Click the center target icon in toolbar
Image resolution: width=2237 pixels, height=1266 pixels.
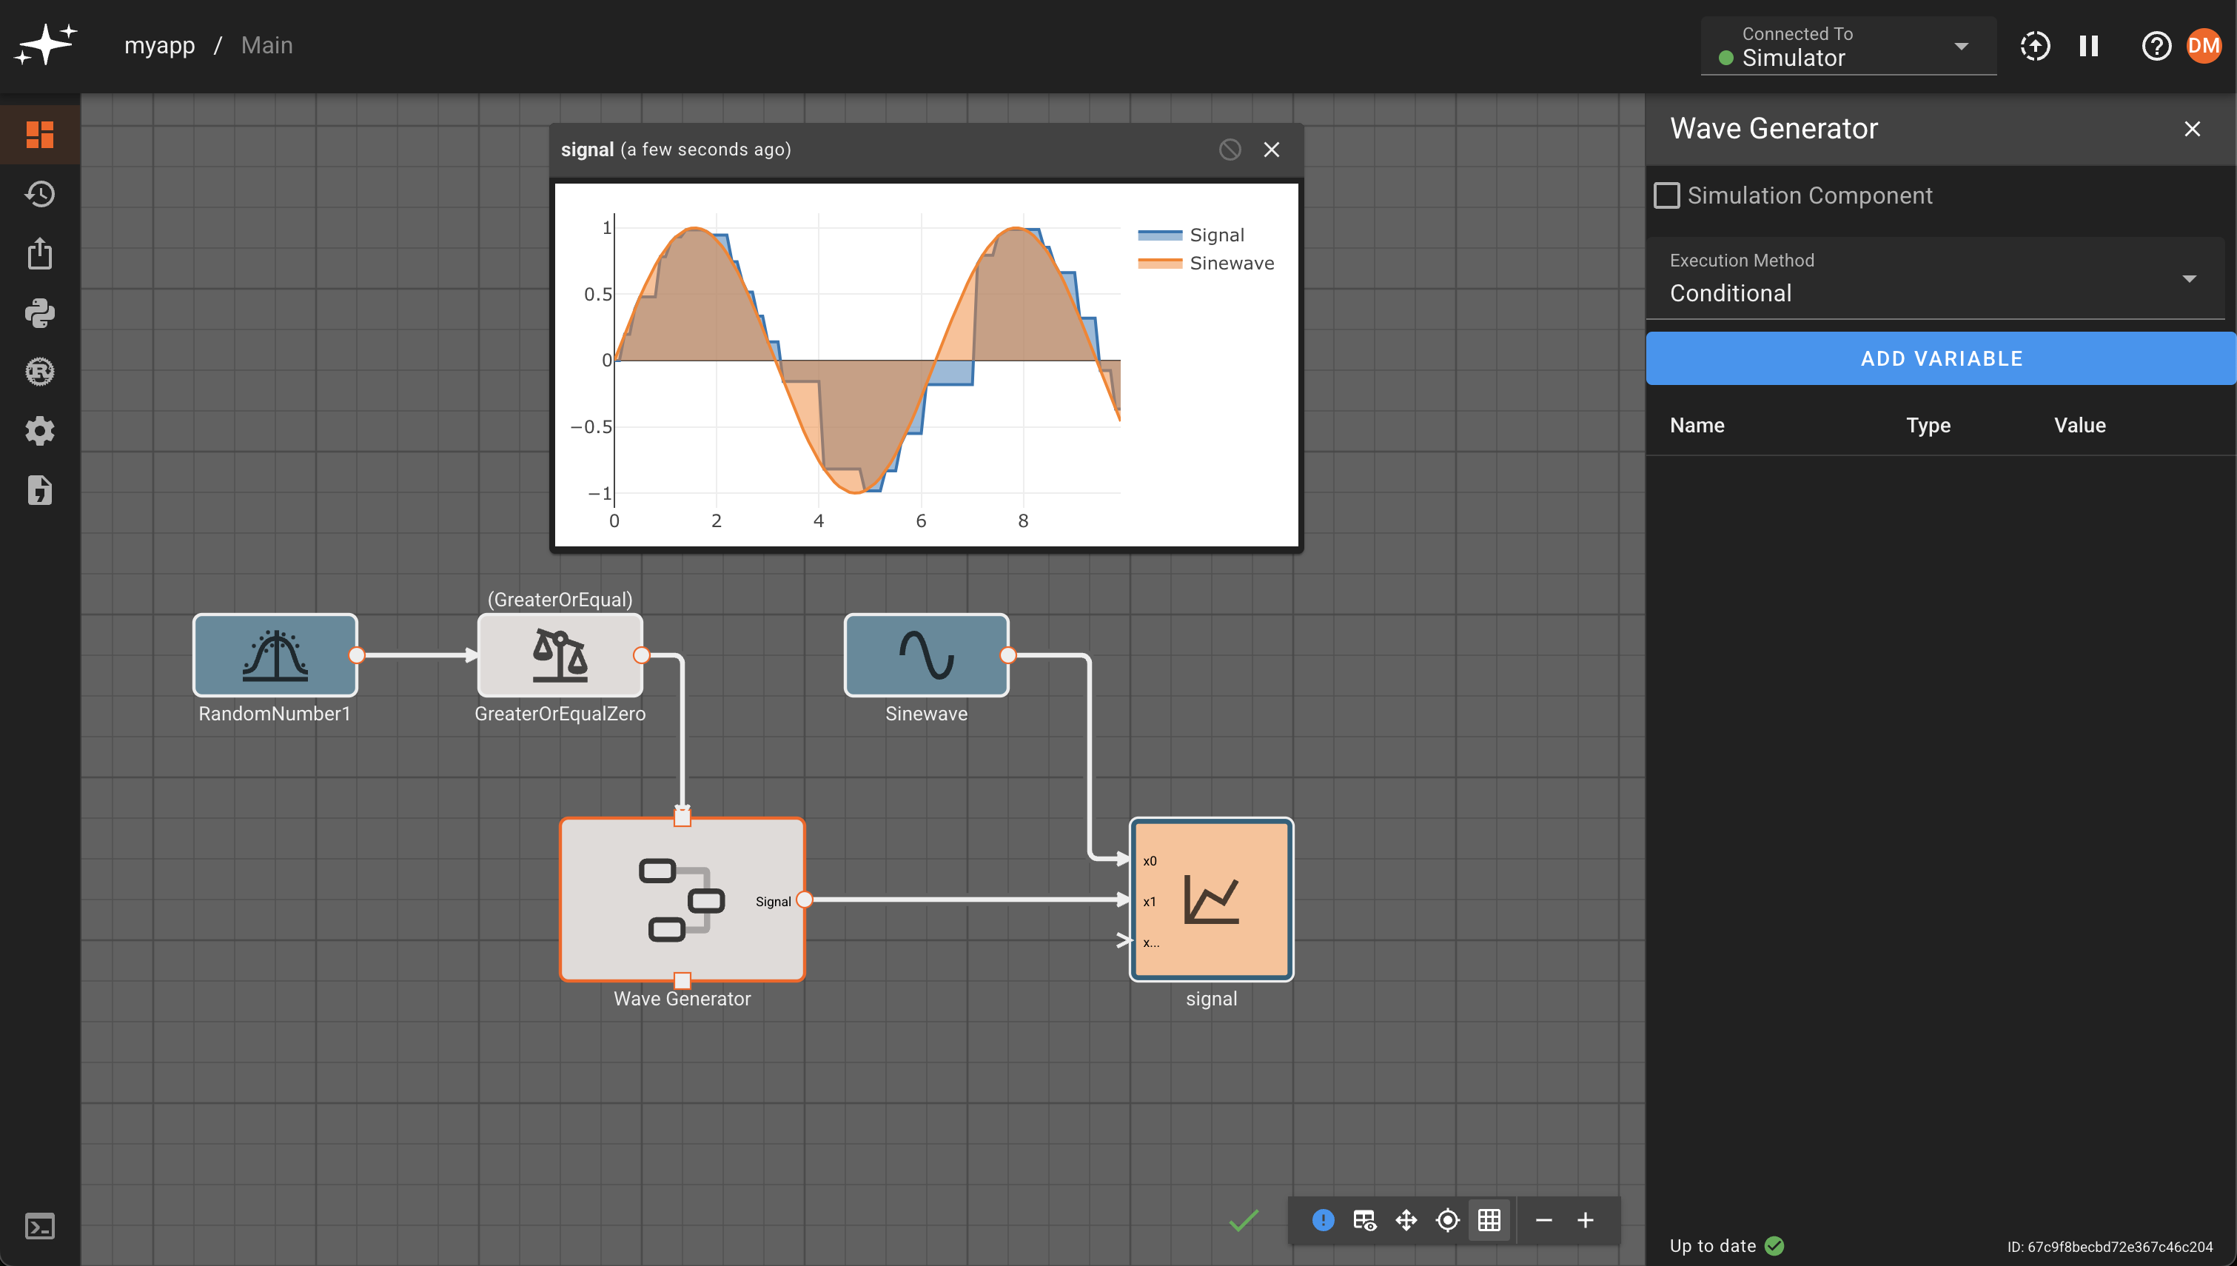[x=1448, y=1221]
